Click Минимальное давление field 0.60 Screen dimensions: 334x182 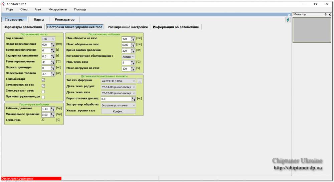click(x=46, y=115)
